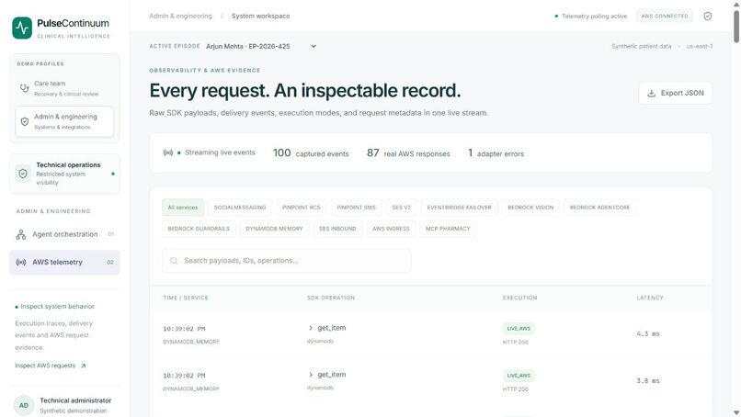Click the AWS CONNECTED status badge

665,16
